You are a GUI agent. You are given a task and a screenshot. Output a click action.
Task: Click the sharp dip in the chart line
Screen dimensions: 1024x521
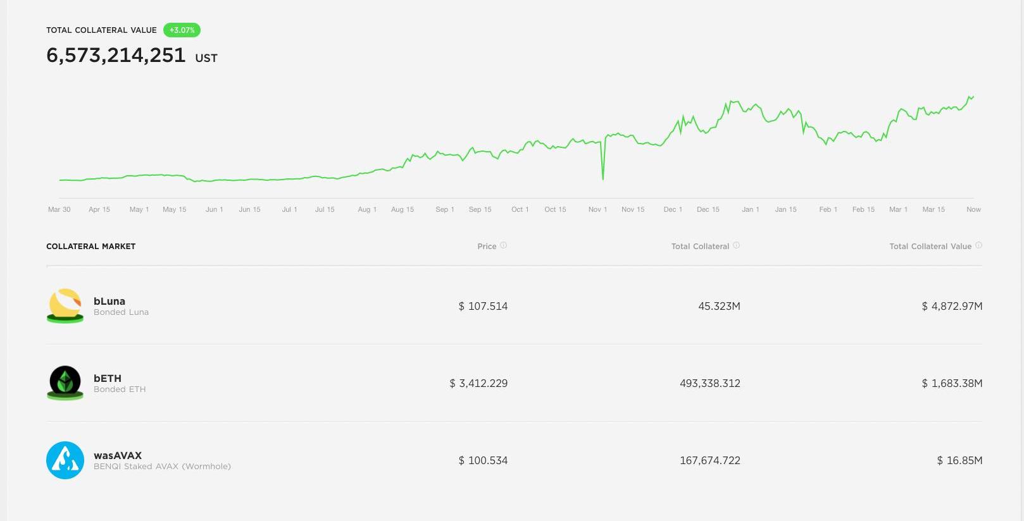[x=603, y=178]
